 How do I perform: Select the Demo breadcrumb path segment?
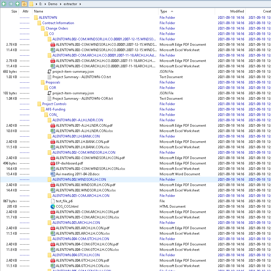53,4
